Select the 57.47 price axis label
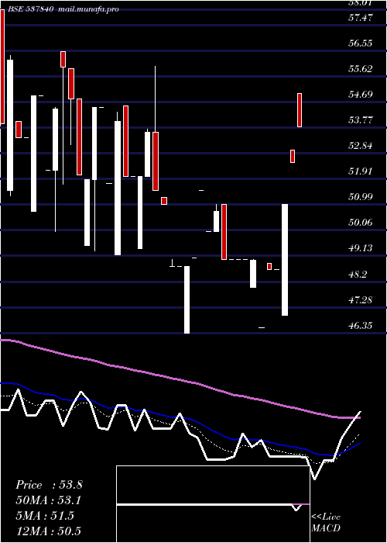Viewport: 387px width, 543px height. click(361, 18)
